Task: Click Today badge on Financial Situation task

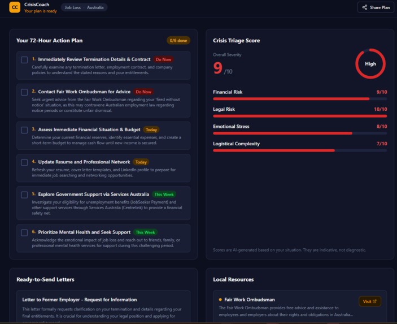Action: [151, 129]
